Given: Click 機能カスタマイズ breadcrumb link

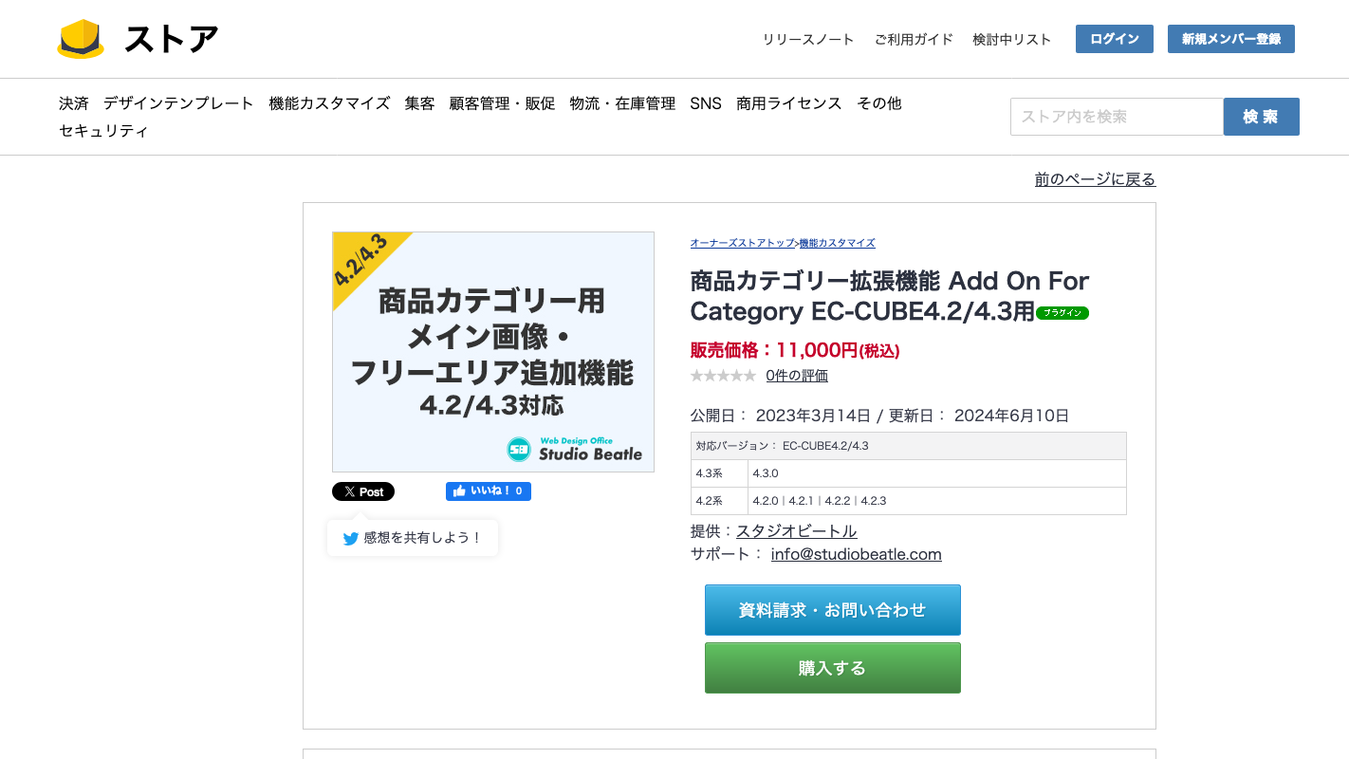Looking at the screenshot, I should [837, 243].
